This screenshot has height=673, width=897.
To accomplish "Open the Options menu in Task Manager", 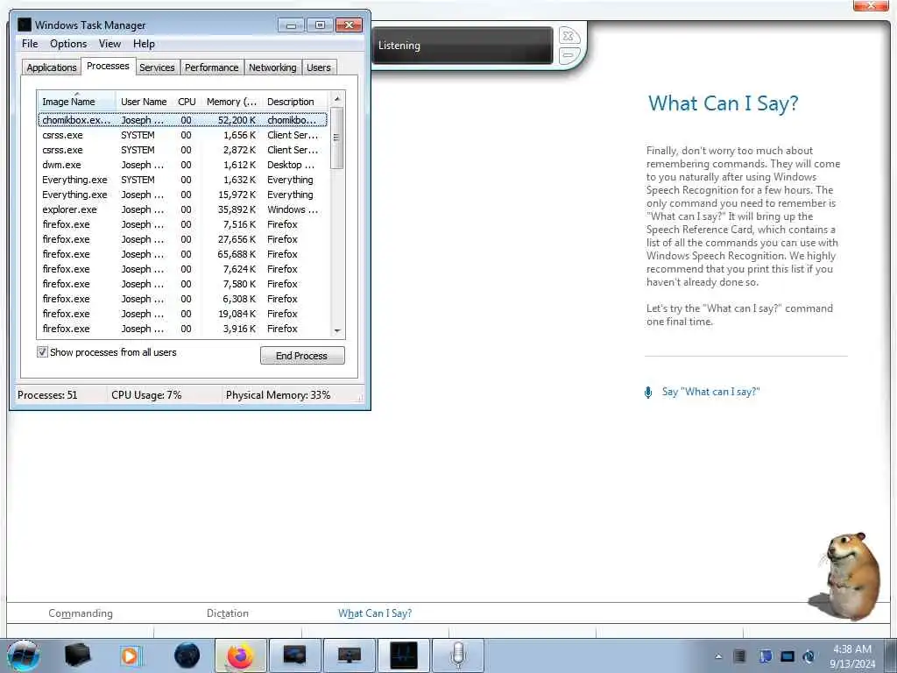I will pyautogui.click(x=68, y=44).
